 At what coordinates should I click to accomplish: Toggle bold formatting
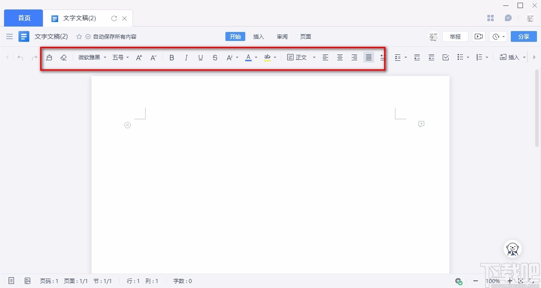tap(171, 57)
